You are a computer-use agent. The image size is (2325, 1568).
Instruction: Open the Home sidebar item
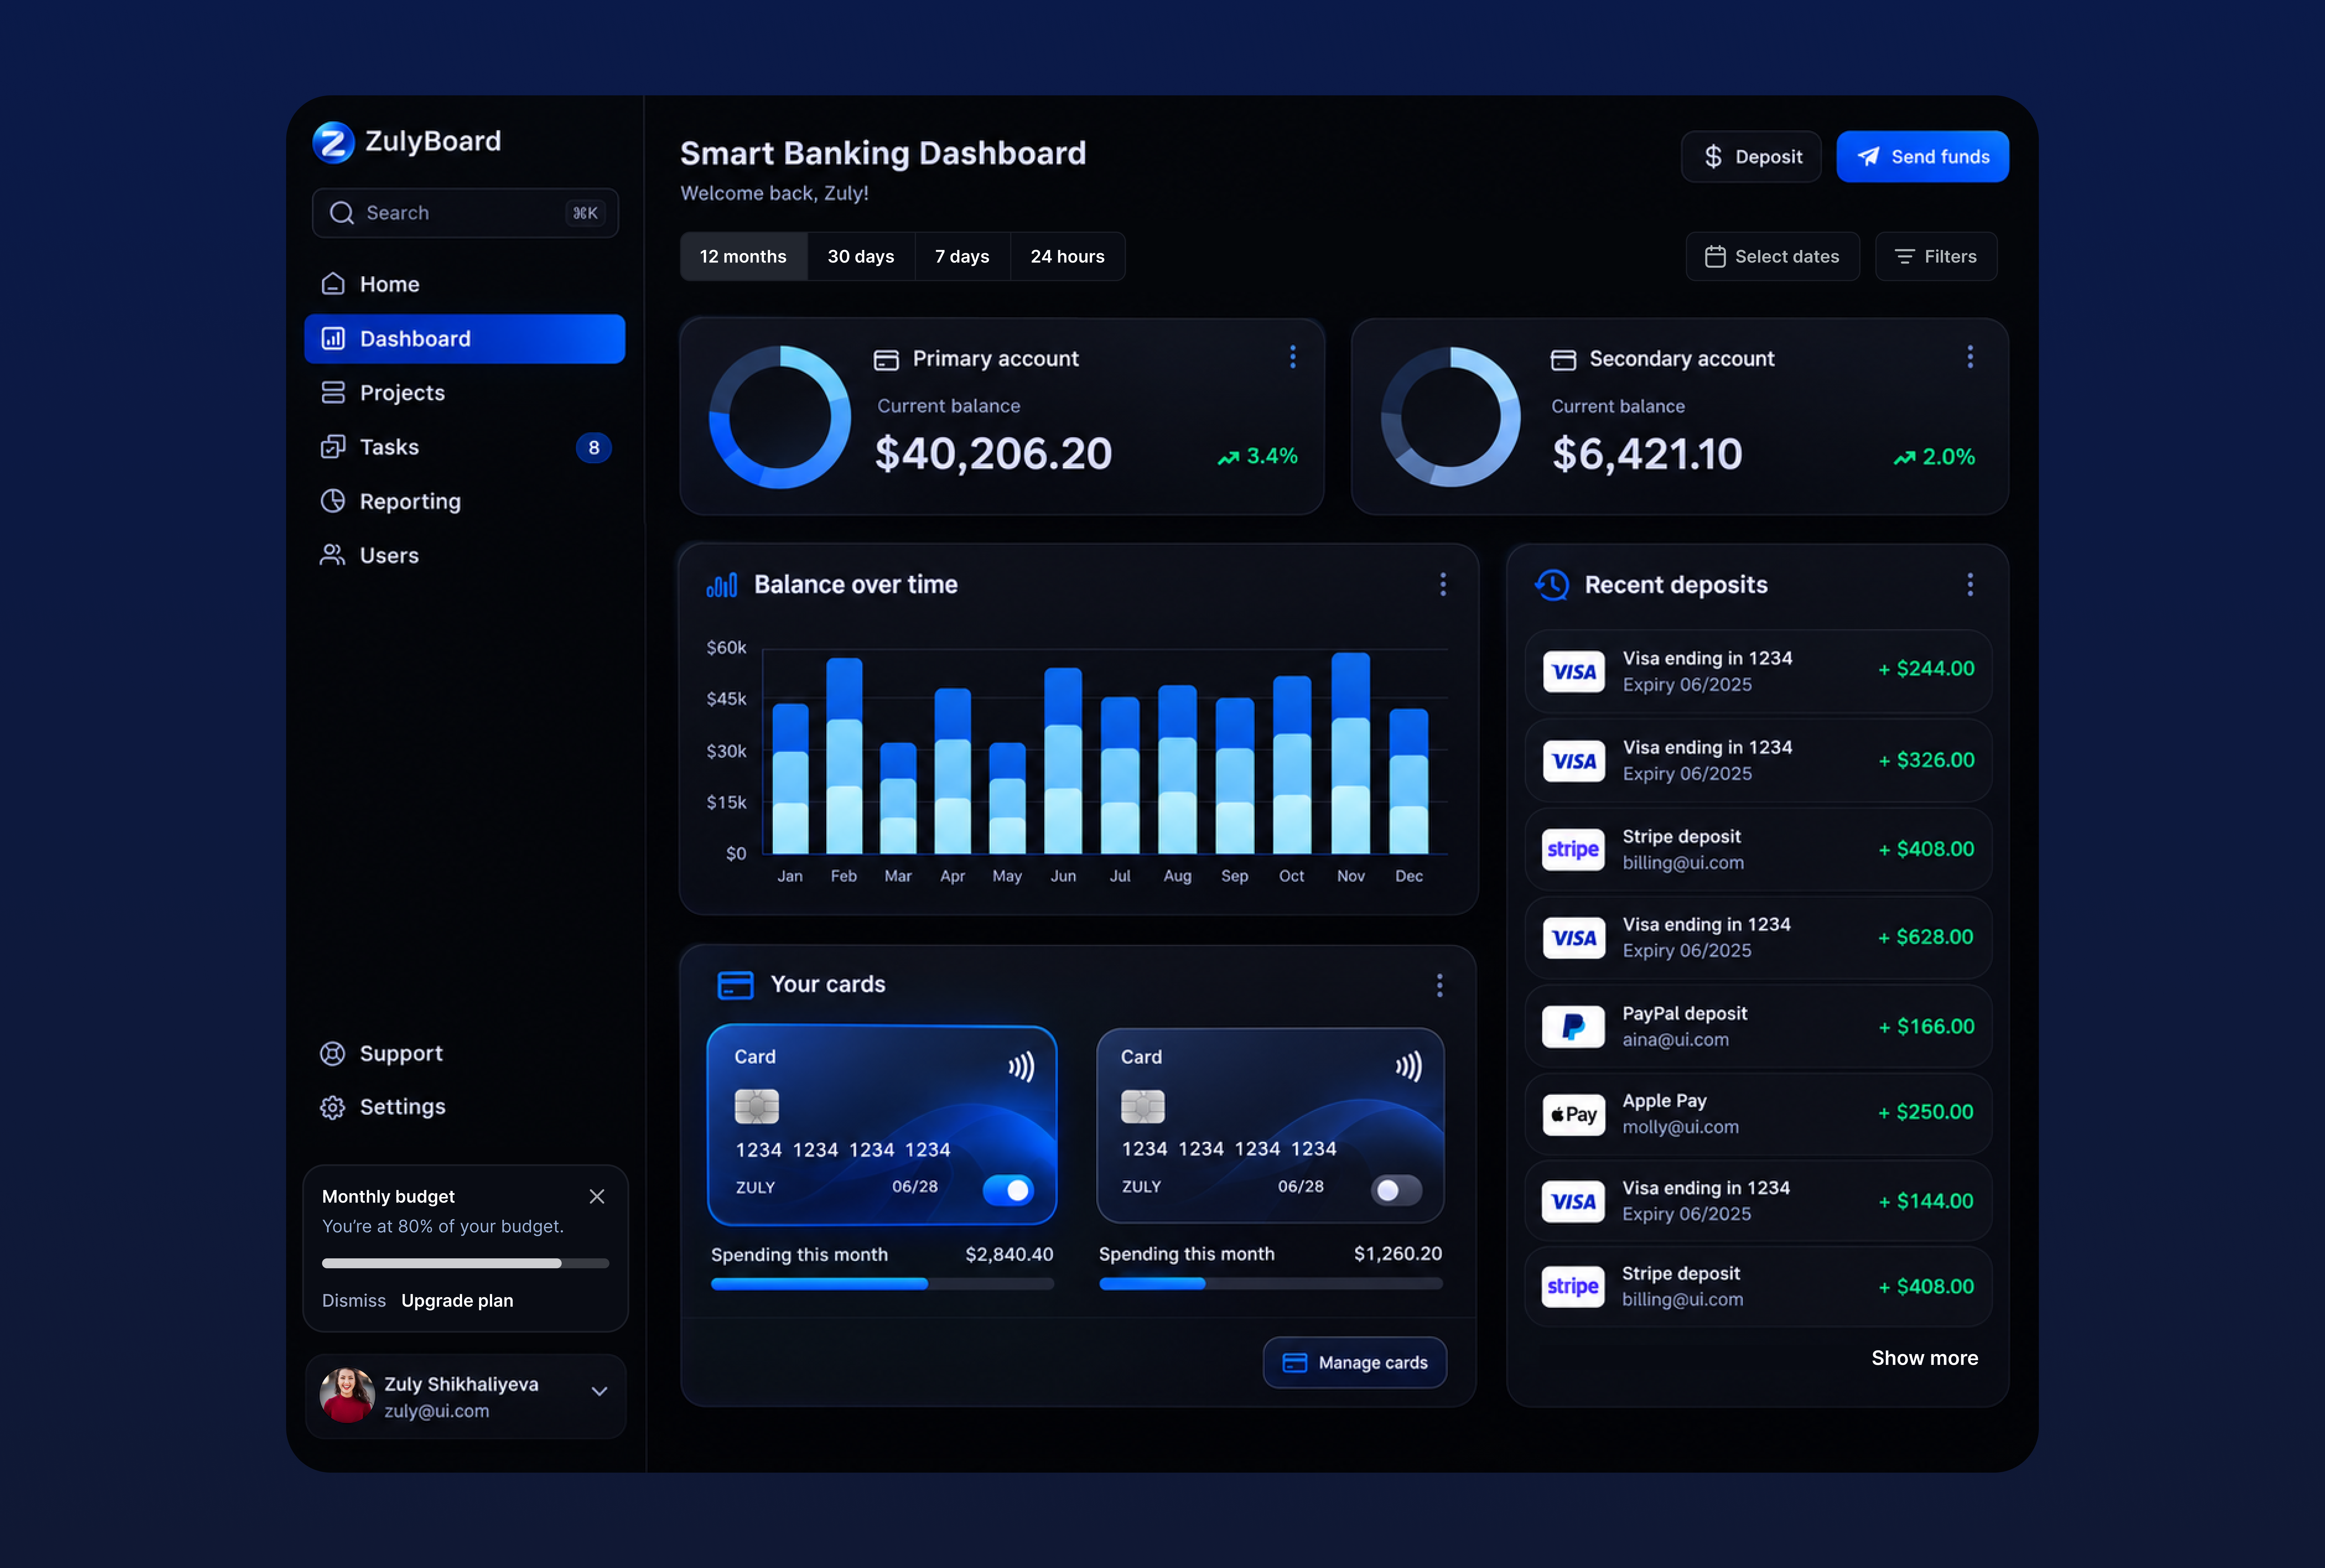click(x=465, y=284)
